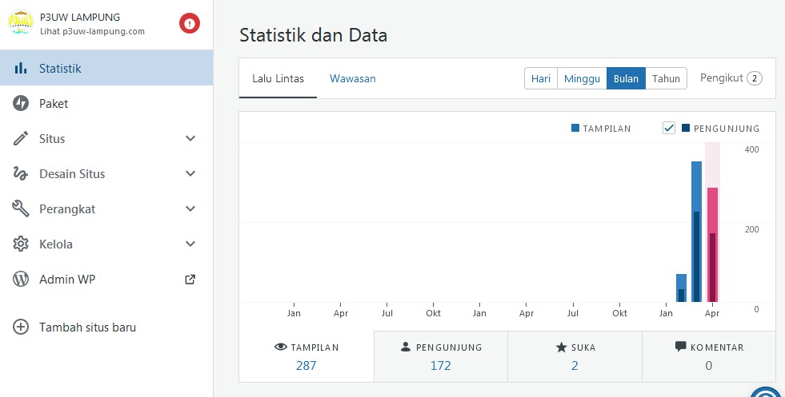Select the Hari period button

pyautogui.click(x=541, y=78)
